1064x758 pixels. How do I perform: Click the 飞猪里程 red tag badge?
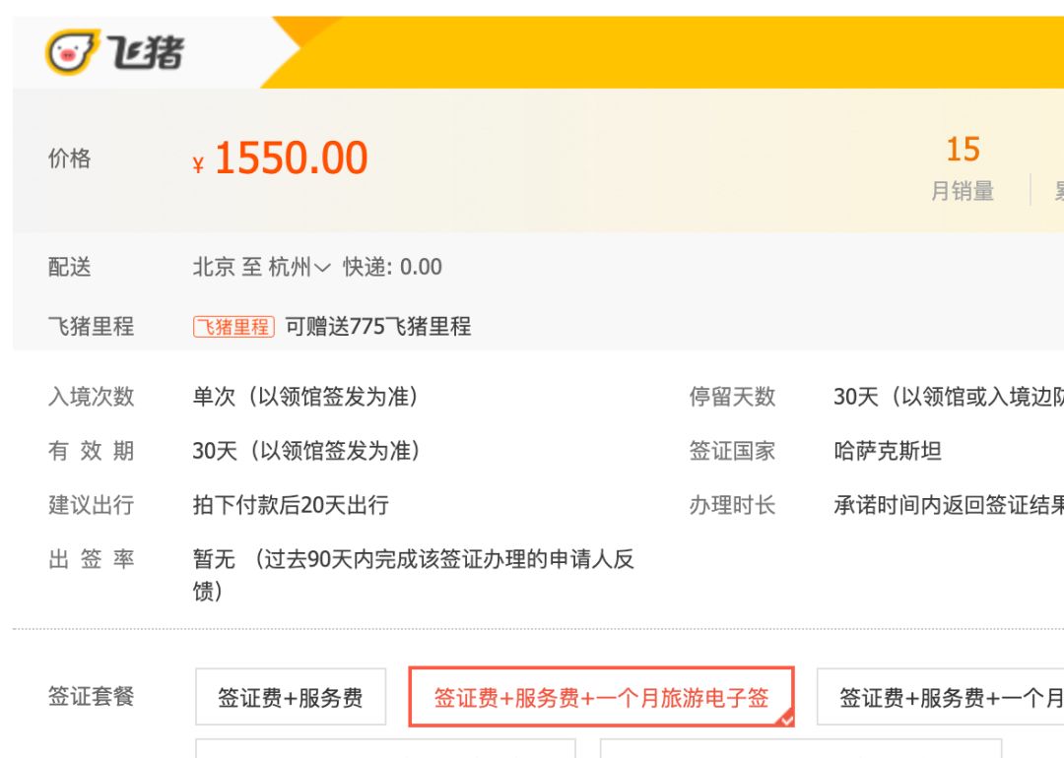click(233, 327)
